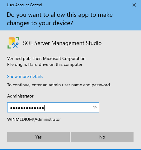Click the SQL Server Management Studio icon

pyautogui.click(x=13, y=43)
